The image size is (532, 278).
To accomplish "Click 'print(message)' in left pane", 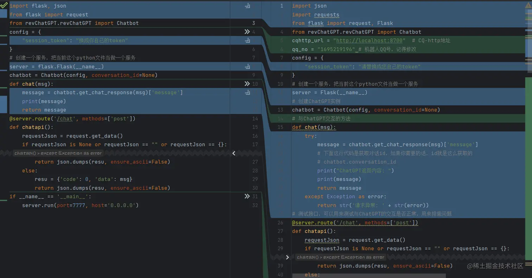I will 44,101.
